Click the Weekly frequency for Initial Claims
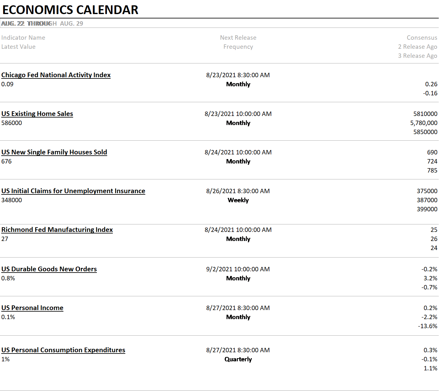 [x=238, y=200]
